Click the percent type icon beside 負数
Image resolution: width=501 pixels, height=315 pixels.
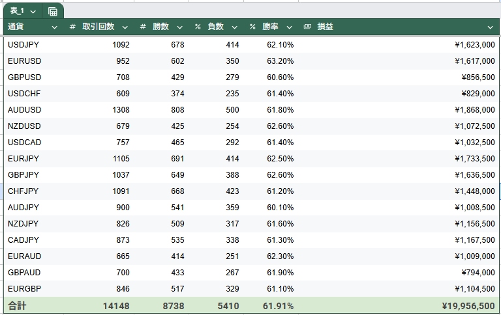pos(198,27)
